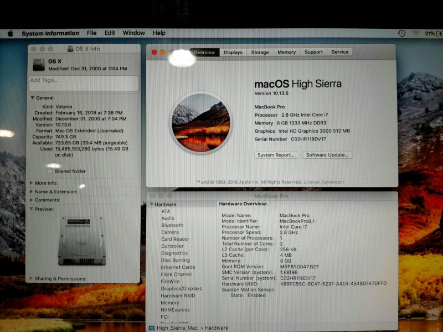
Task: Click the High Sierra logo in About window
Action: tap(201, 122)
